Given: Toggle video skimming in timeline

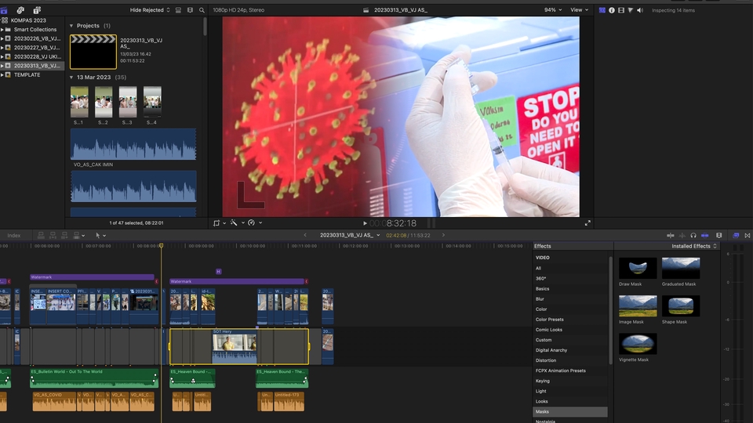Looking at the screenshot, I should (x=671, y=236).
